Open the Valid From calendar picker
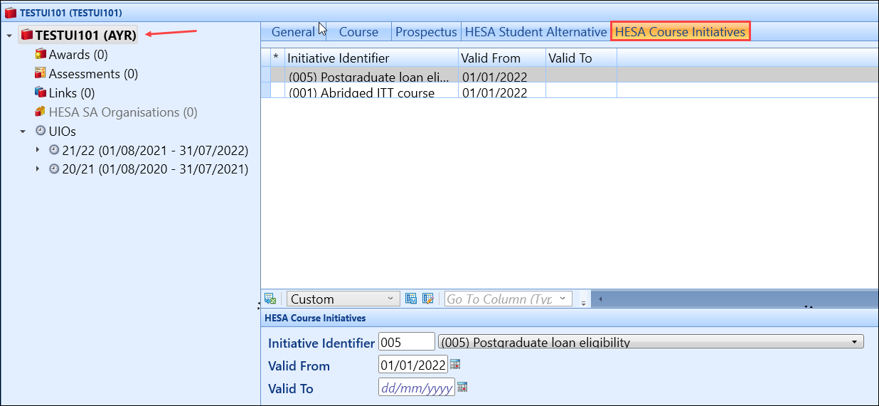Screen dimensions: 879x406 tap(456, 365)
